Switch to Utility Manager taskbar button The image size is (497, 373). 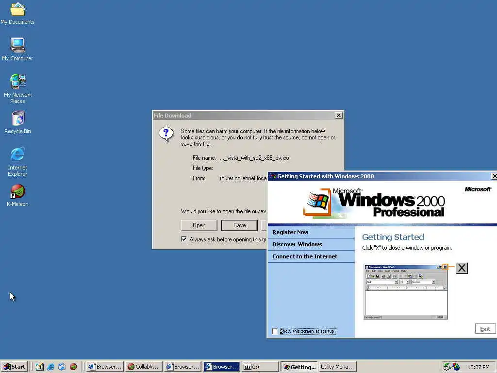click(338, 367)
